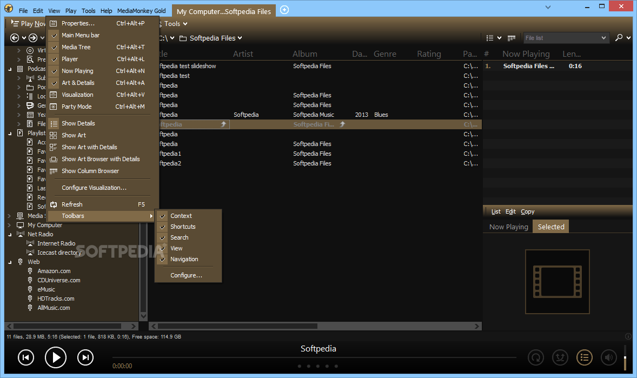Choose Configure Visualization option

coord(94,188)
